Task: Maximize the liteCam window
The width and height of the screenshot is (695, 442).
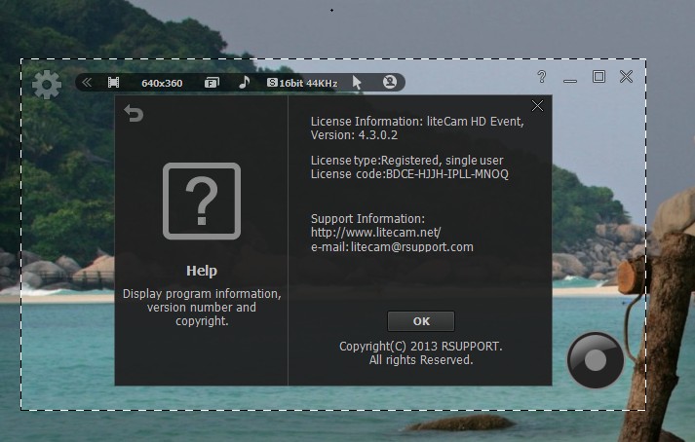Action: (598, 77)
